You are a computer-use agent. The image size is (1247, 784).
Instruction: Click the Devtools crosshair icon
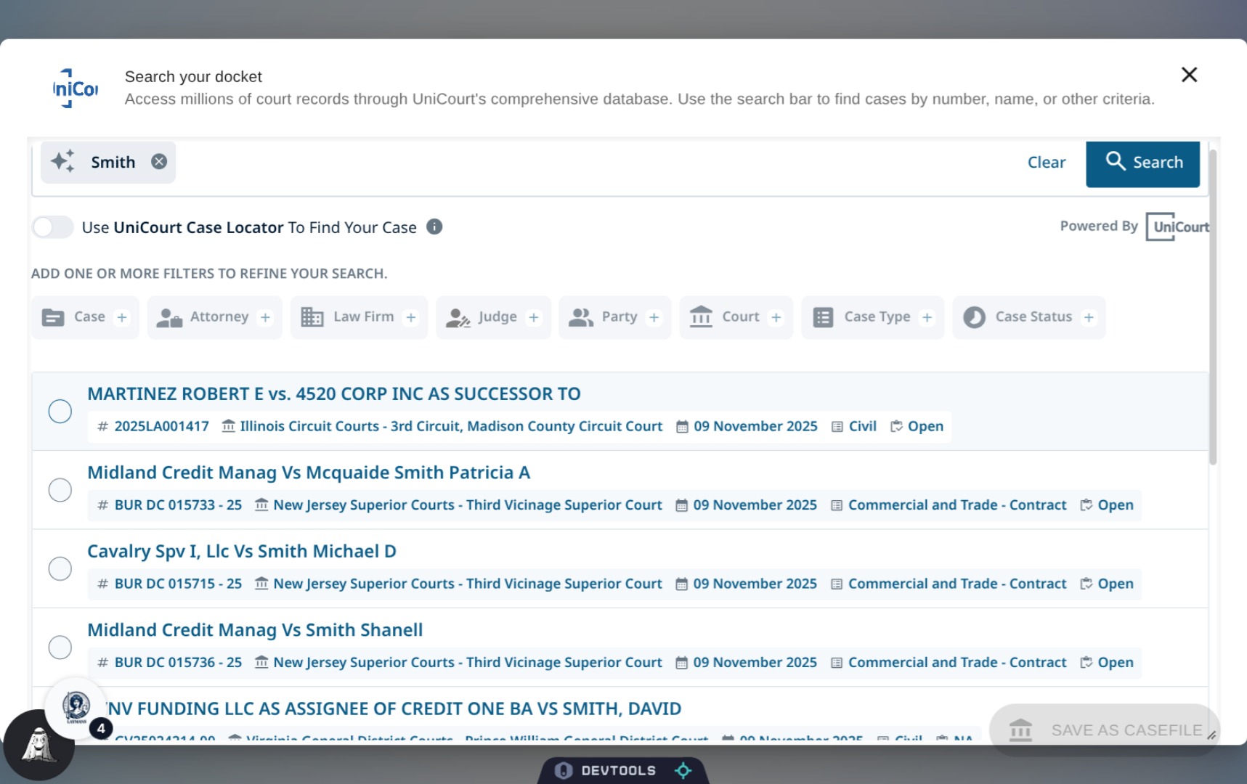coord(683,770)
